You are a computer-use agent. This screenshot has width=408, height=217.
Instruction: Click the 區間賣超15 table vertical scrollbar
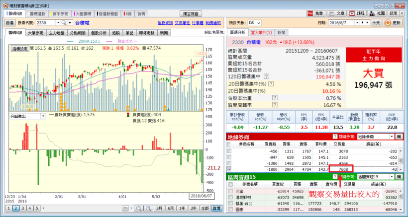pos(401,200)
